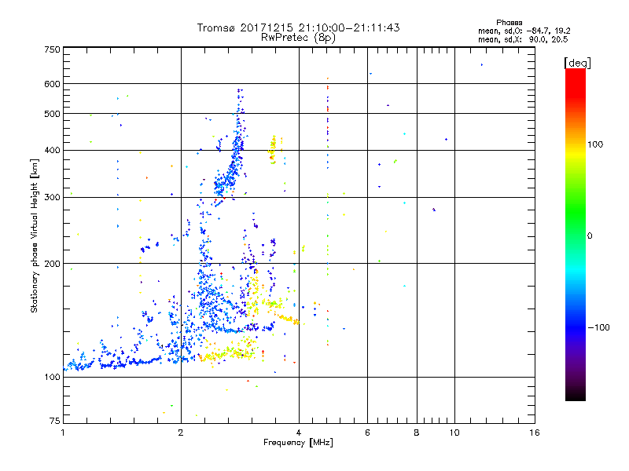The image size is (629, 471).
Task: Click the 'Frequency [MHz]' x-axis label
Action: coord(298,443)
